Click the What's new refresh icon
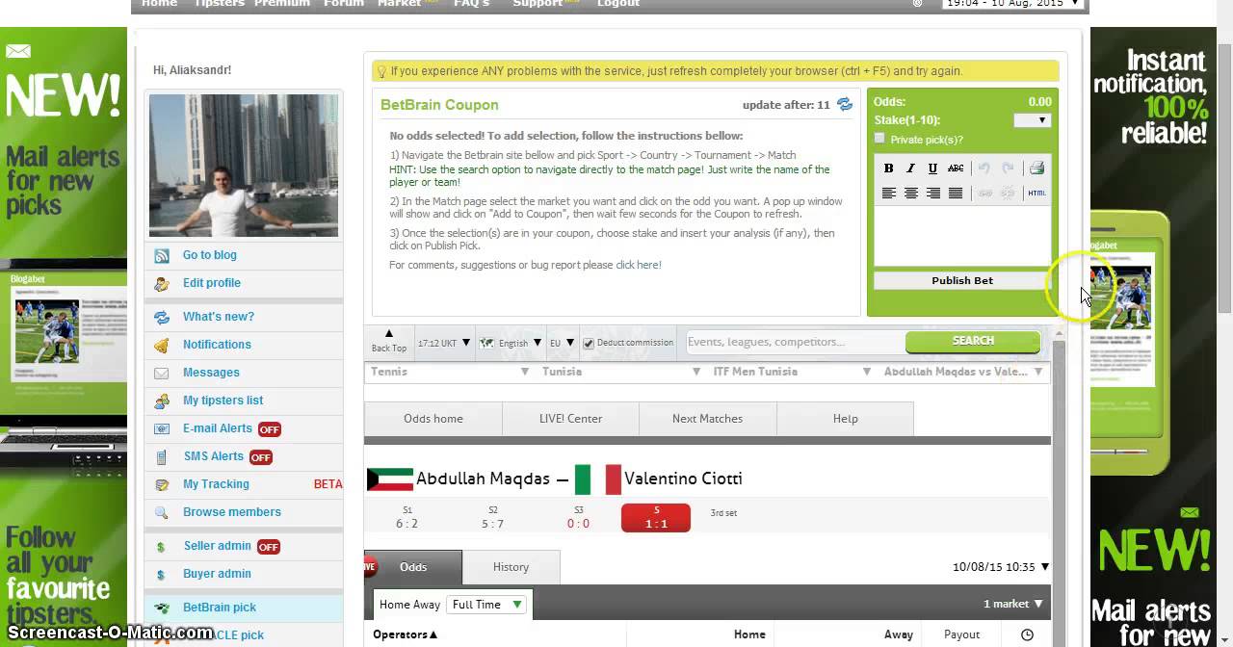Screen dimensions: 1233x647 [162, 318]
